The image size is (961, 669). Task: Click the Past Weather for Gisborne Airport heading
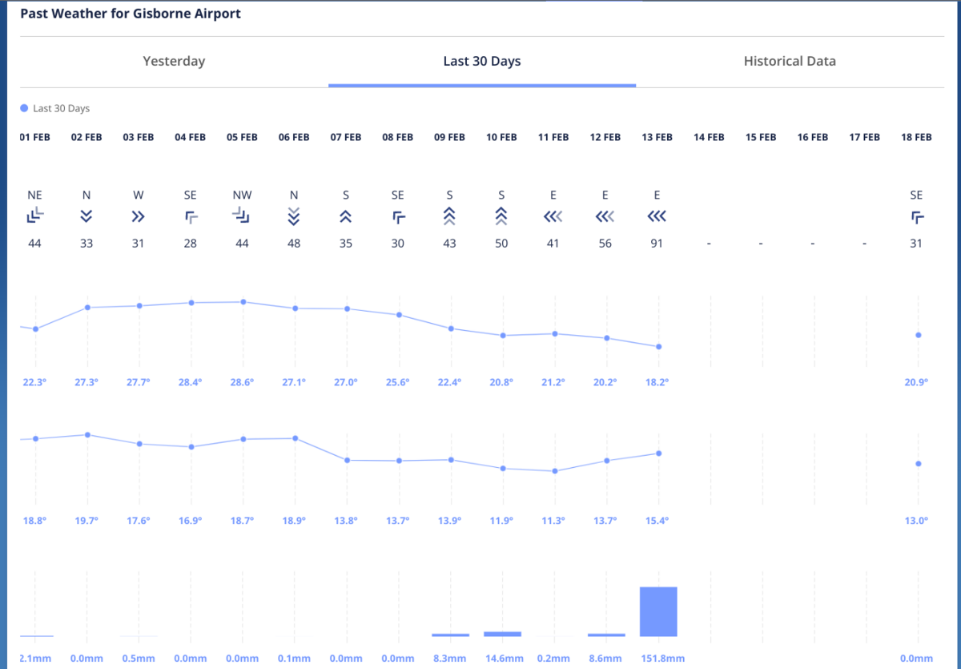(x=131, y=14)
